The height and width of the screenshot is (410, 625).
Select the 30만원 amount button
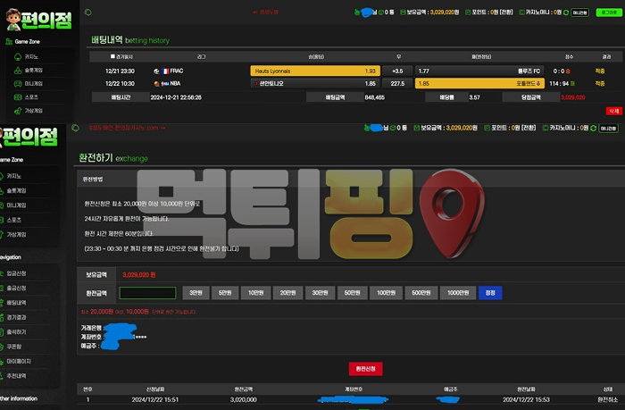pos(320,293)
